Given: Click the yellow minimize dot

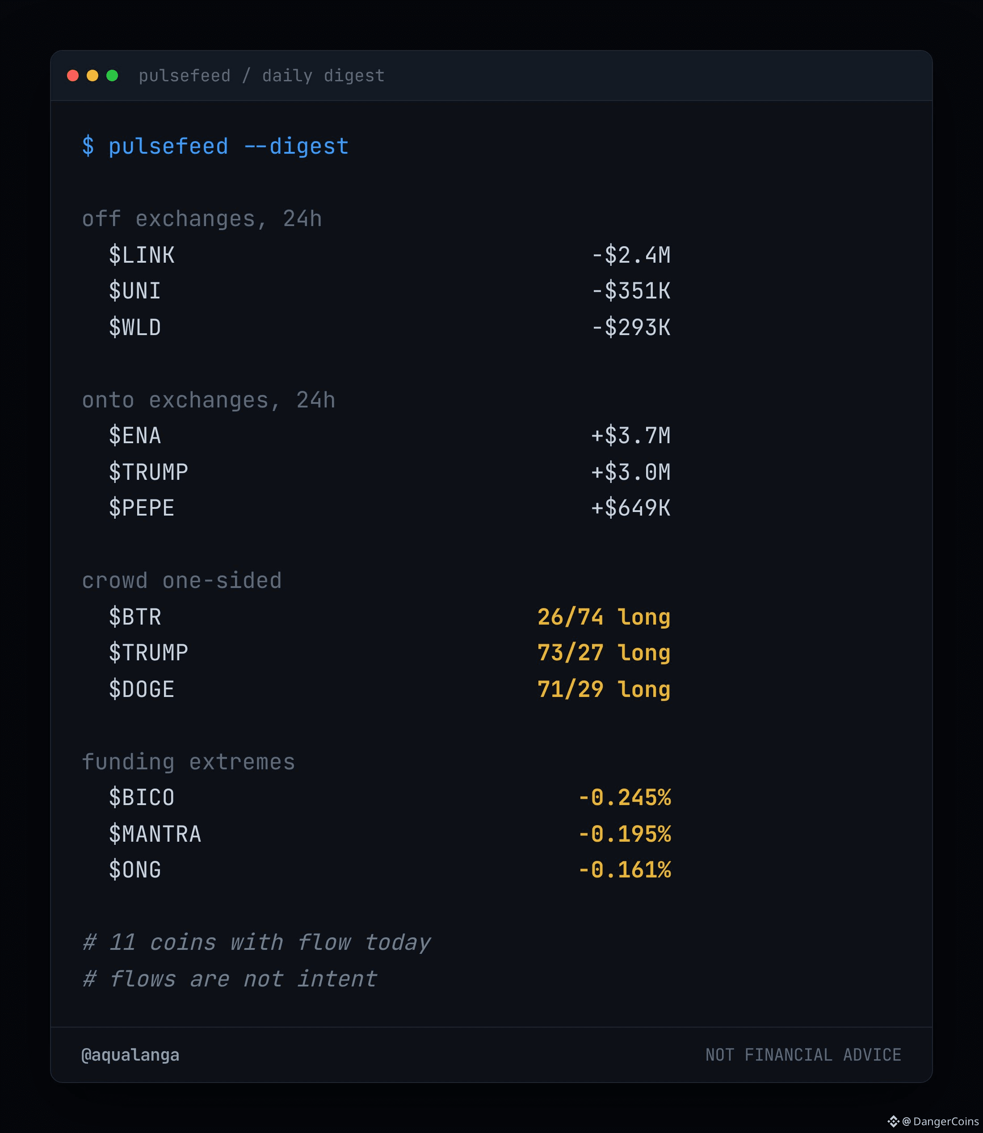Looking at the screenshot, I should pyautogui.click(x=92, y=76).
